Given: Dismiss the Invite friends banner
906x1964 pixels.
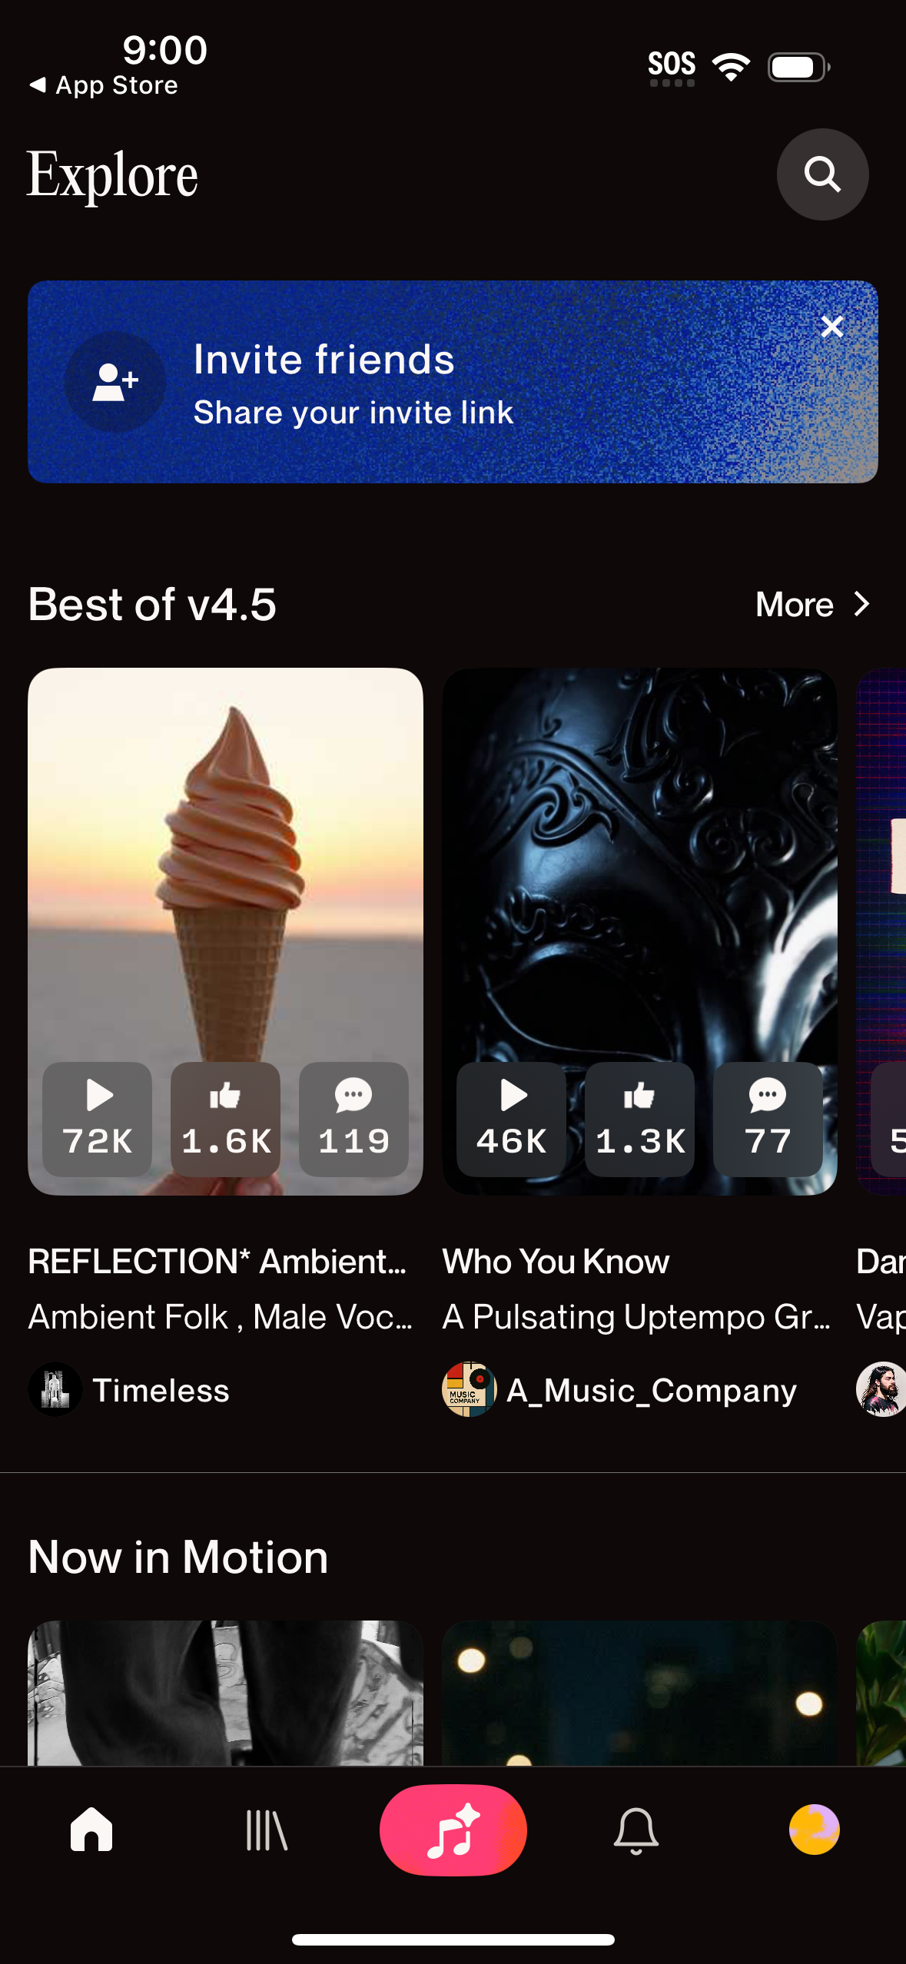Looking at the screenshot, I should tap(831, 327).
